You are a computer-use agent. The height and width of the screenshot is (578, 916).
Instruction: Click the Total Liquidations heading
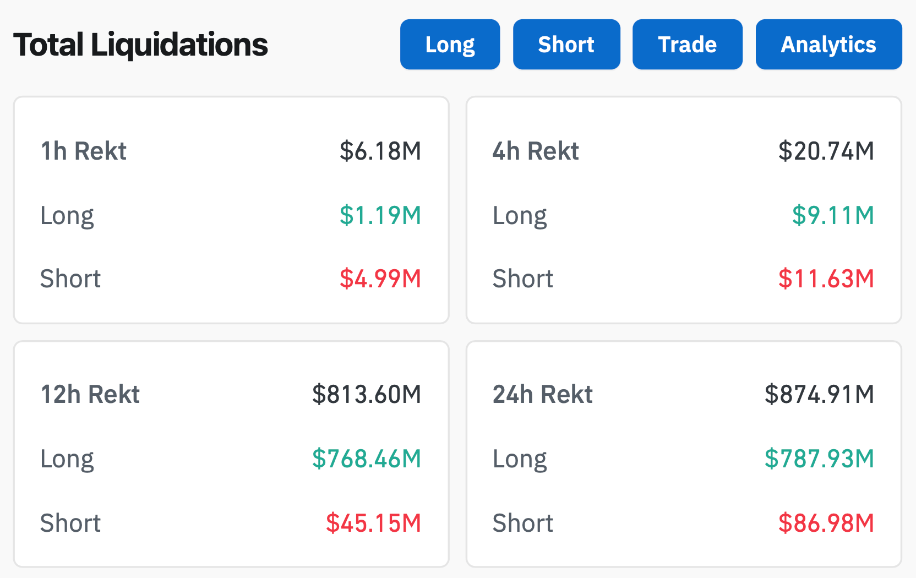141,45
